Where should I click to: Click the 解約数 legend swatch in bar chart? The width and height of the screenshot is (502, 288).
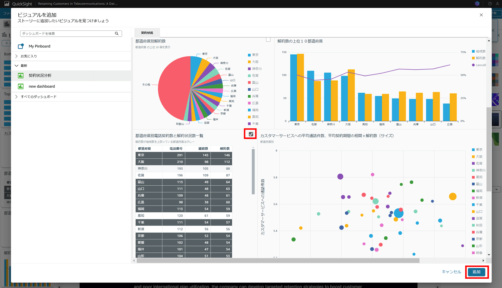click(473, 58)
